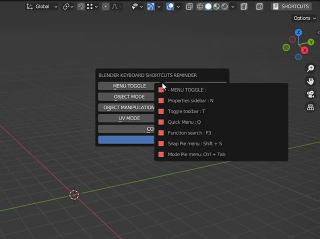Click red square beside Snap Pie menu
This screenshot has width=320, height=239.
click(x=161, y=144)
